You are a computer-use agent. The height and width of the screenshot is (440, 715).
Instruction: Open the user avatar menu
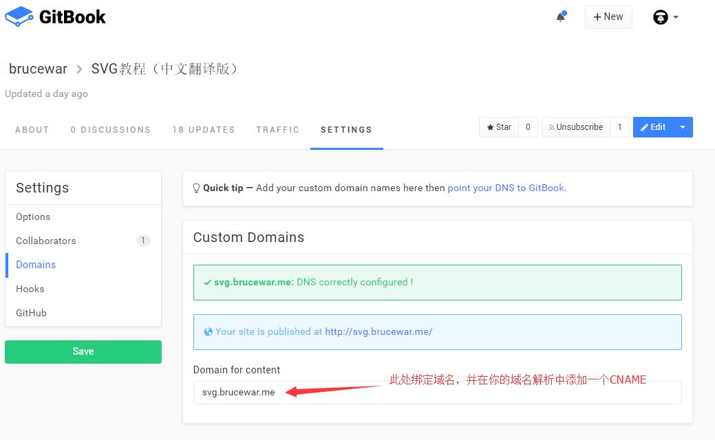[x=660, y=17]
